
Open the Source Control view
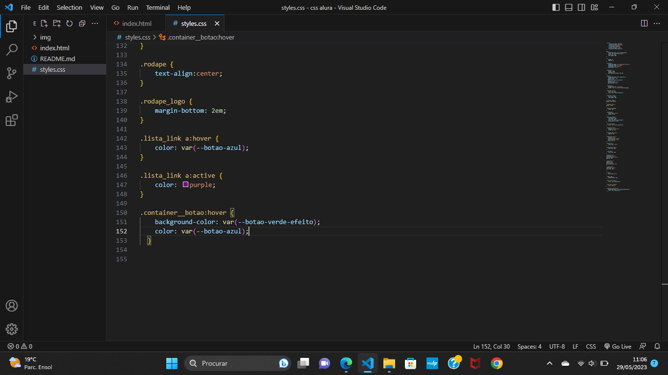pyautogui.click(x=12, y=73)
